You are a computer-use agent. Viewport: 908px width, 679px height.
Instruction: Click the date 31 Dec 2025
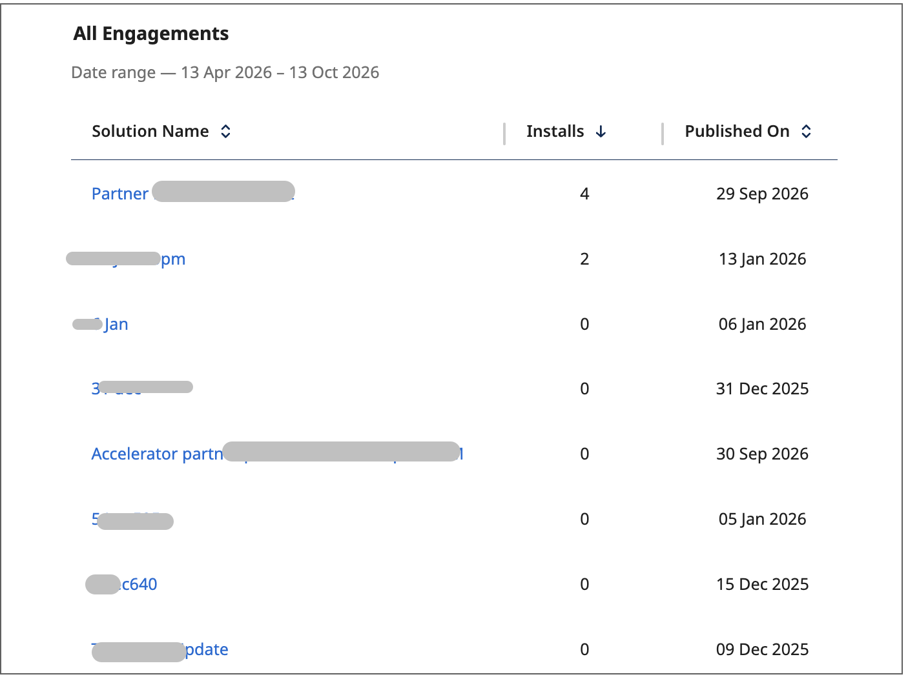pos(762,389)
